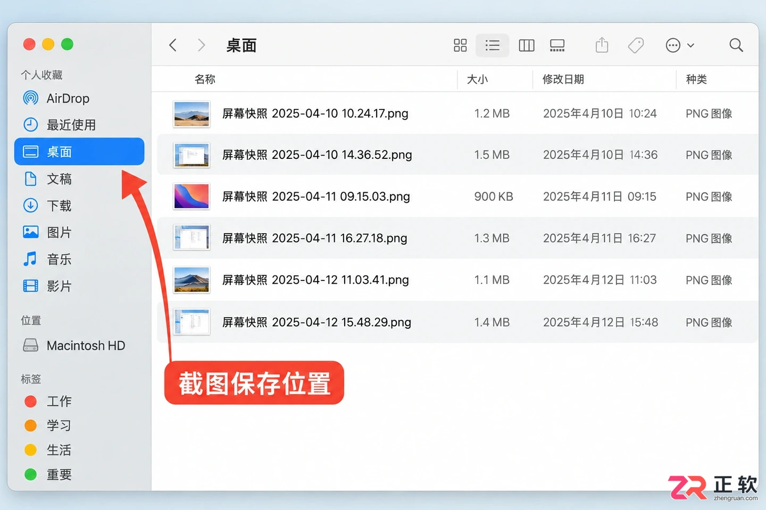The height and width of the screenshot is (510, 766).
Task: Click the 900 KB size cell
Action: click(494, 197)
